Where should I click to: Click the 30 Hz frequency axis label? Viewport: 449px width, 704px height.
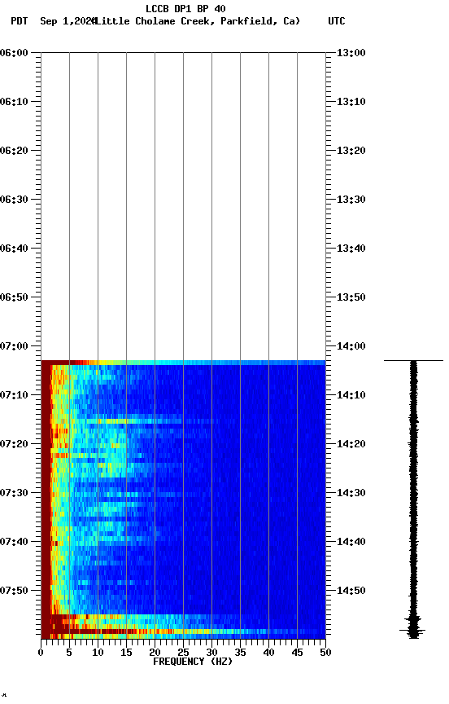[211, 653]
